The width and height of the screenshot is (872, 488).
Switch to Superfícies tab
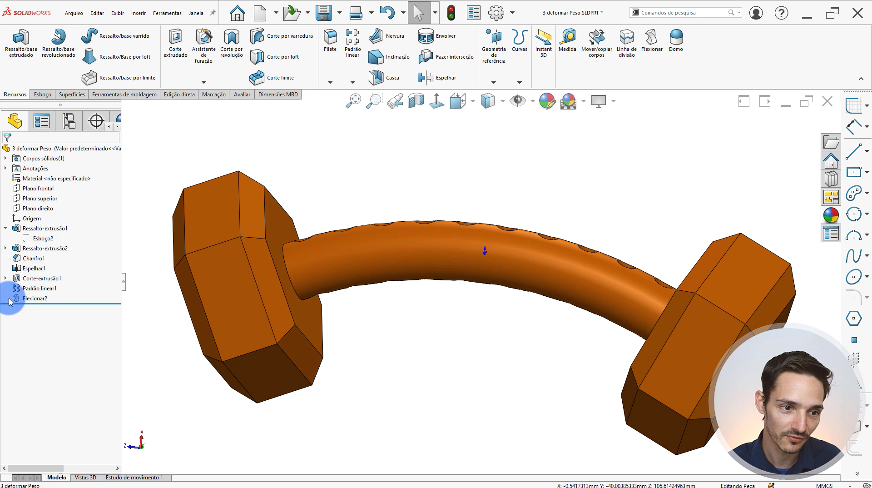72,95
